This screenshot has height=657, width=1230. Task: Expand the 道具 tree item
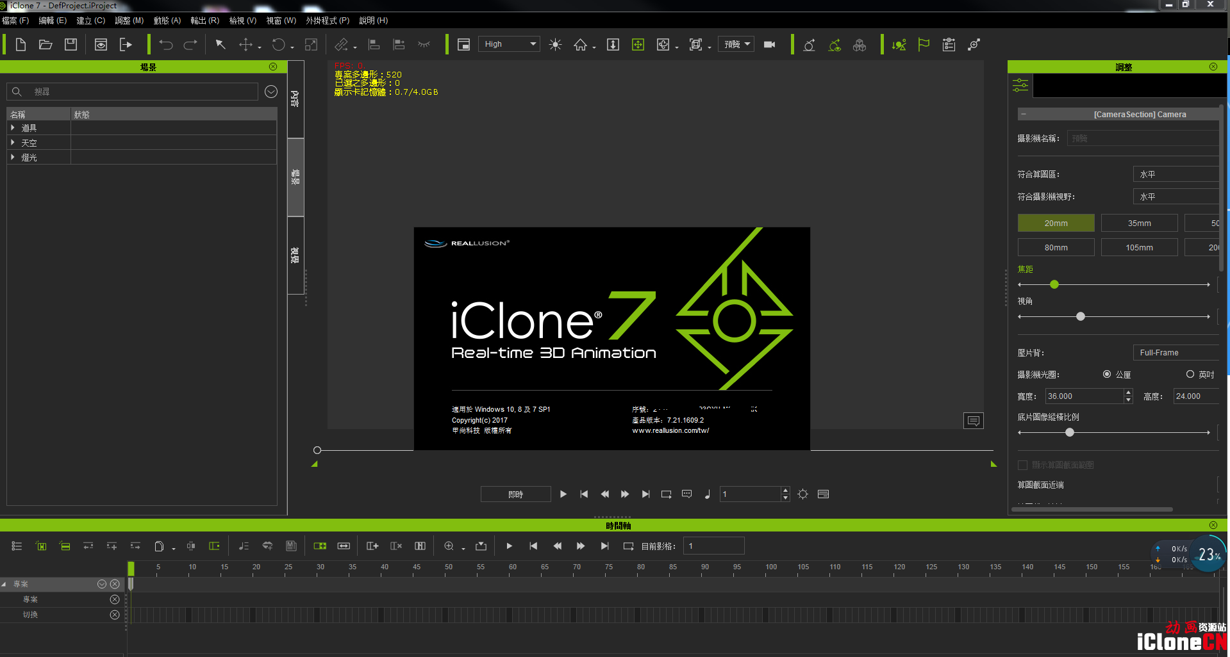tap(13, 127)
